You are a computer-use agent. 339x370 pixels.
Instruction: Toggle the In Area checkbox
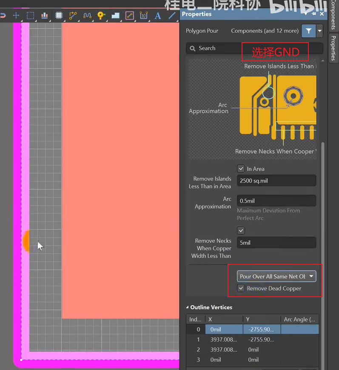241,169
